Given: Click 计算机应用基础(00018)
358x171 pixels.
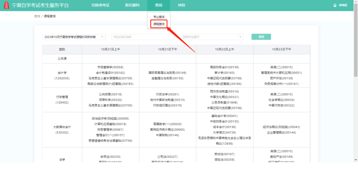Looking at the screenshot, I should [x=110, y=124].
